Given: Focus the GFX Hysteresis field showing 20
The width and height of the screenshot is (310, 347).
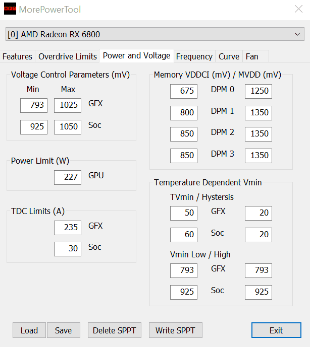Looking at the screenshot, I should tap(259, 213).
